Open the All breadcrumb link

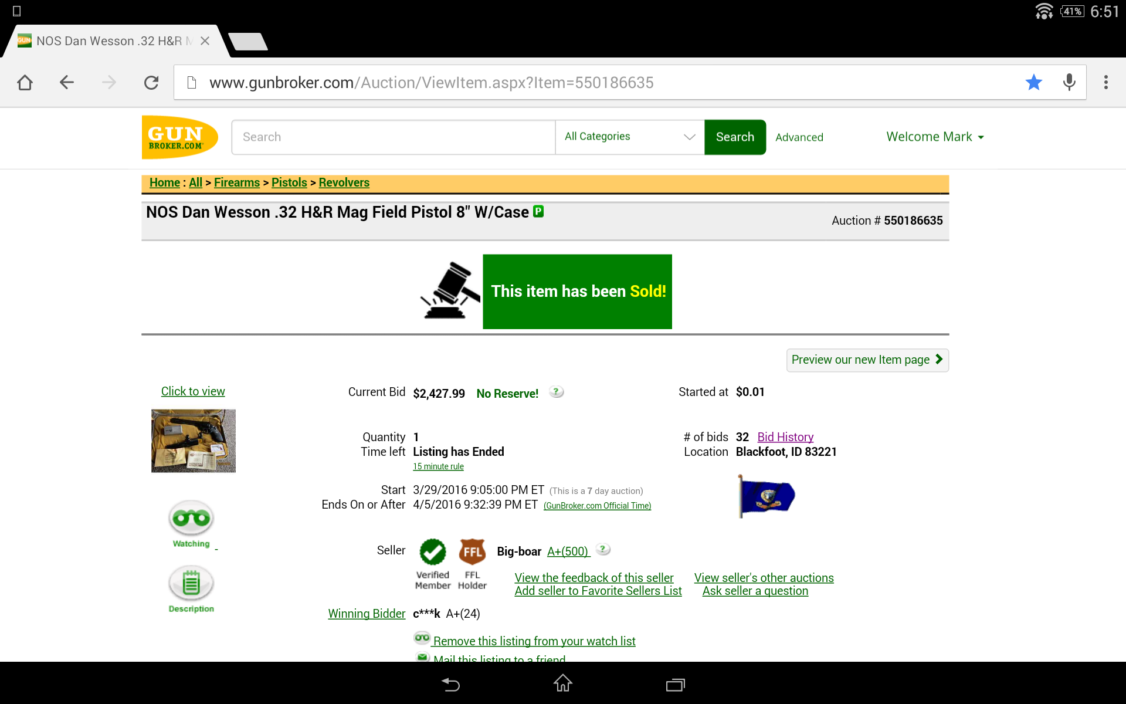[x=195, y=182]
